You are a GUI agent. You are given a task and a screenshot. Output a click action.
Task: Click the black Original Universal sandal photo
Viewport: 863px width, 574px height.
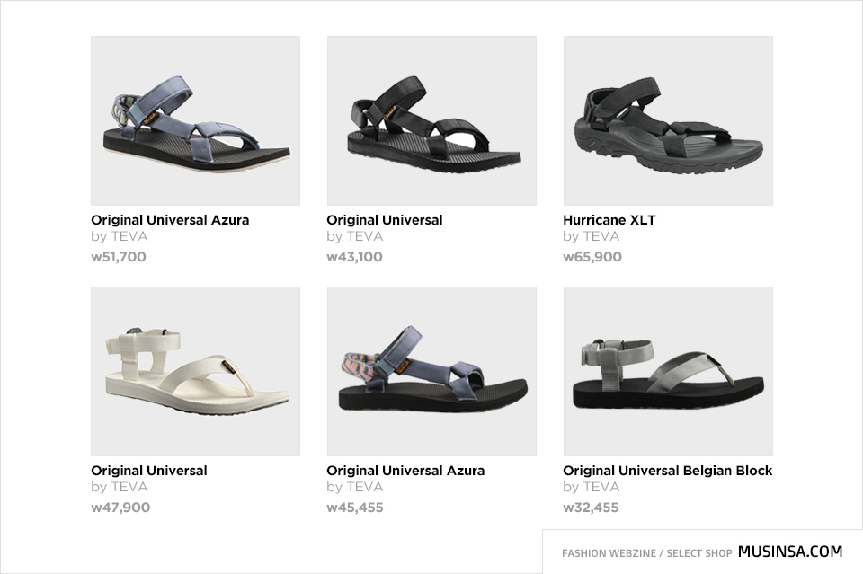(x=431, y=120)
